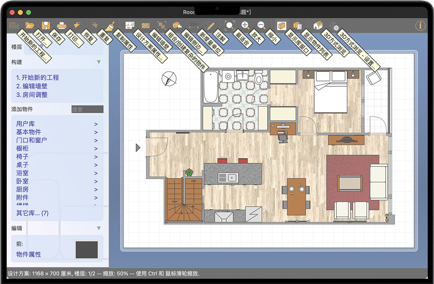
Task: Click the info icon at the toolbar's right end
Action: pyautogui.click(x=420, y=25)
